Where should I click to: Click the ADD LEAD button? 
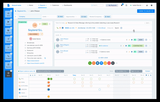(x=103, y=58)
